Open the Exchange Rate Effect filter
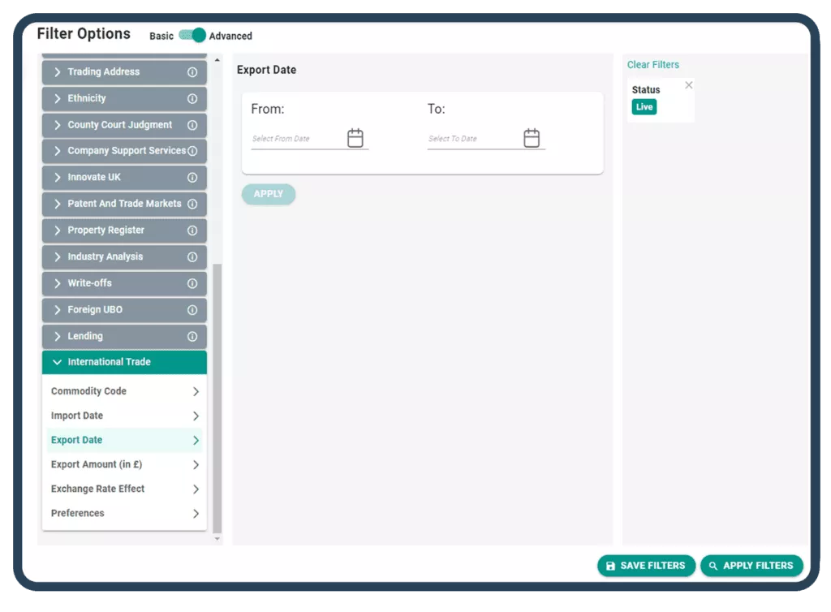This screenshot has height=612, width=831. (x=124, y=489)
